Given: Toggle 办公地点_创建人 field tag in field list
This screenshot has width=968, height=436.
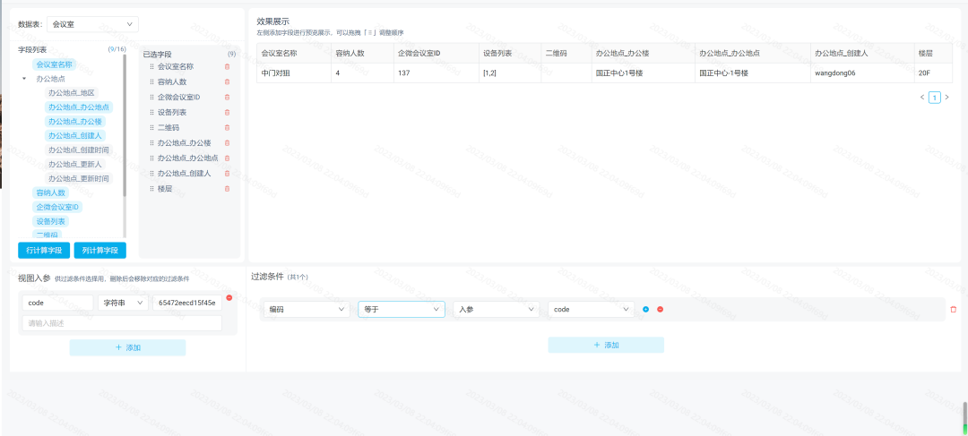Looking at the screenshot, I should click(75, 136).
